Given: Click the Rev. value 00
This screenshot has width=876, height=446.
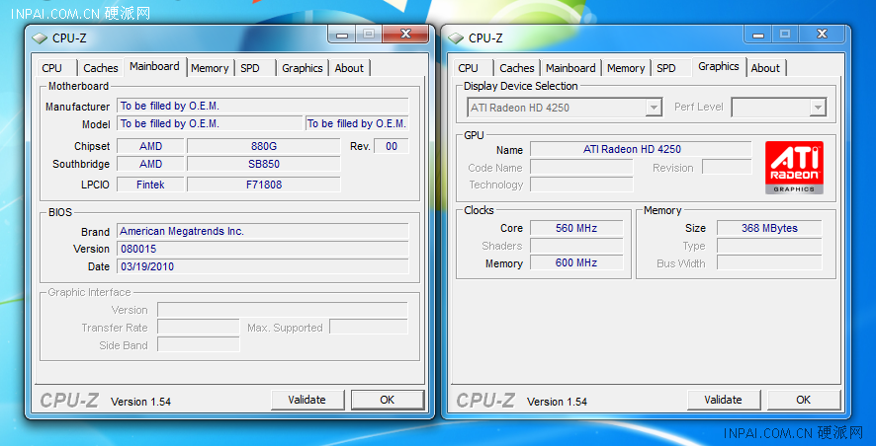Looking at the screenshot, I should point(392,147).
